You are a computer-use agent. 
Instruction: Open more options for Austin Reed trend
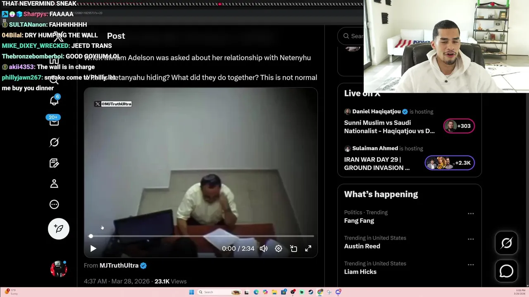[471, 239]
